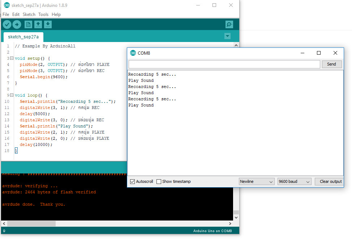Click the Send button in COM8
This screenshot has height=239, width=352.
point(331,64)
